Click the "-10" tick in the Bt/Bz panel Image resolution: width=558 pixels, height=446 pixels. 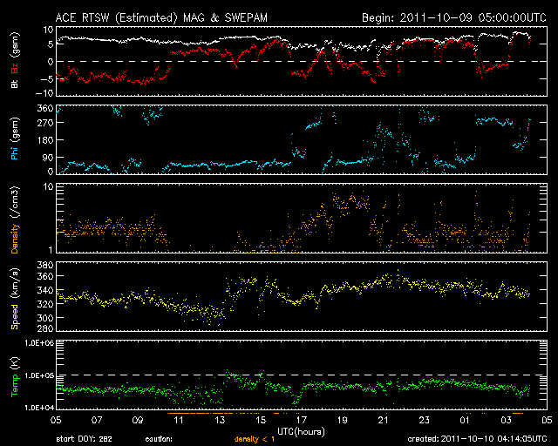[x=44, y=93]
